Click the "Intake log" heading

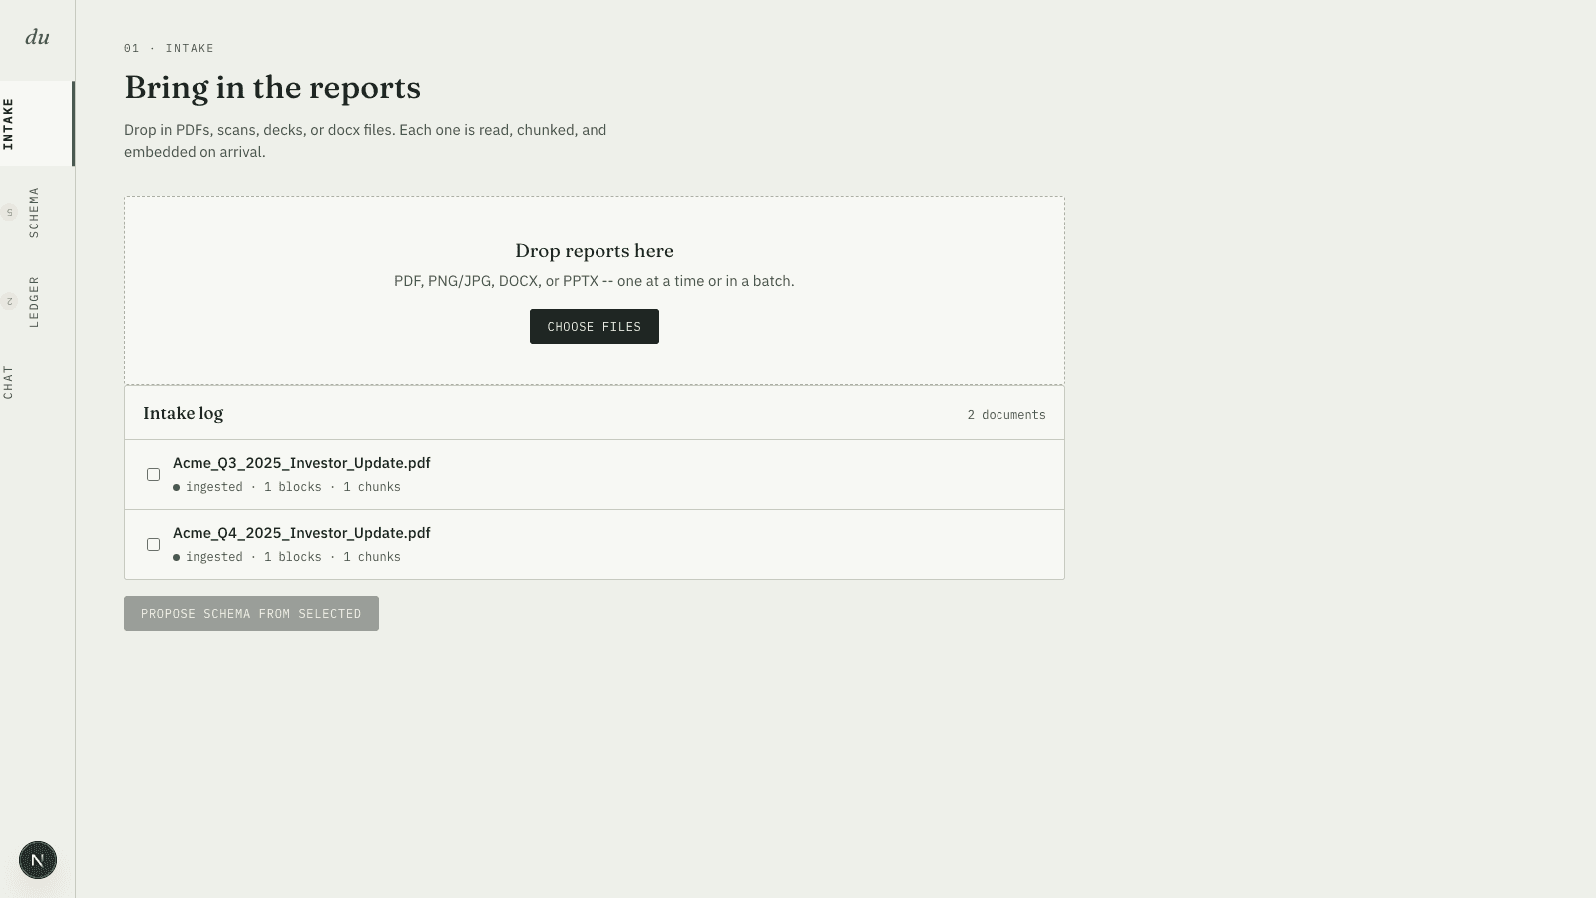(184, 413)
